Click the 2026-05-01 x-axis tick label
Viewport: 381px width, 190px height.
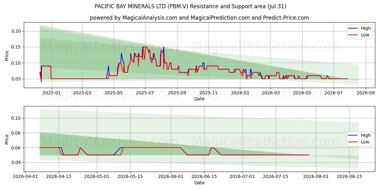point(97,177)
